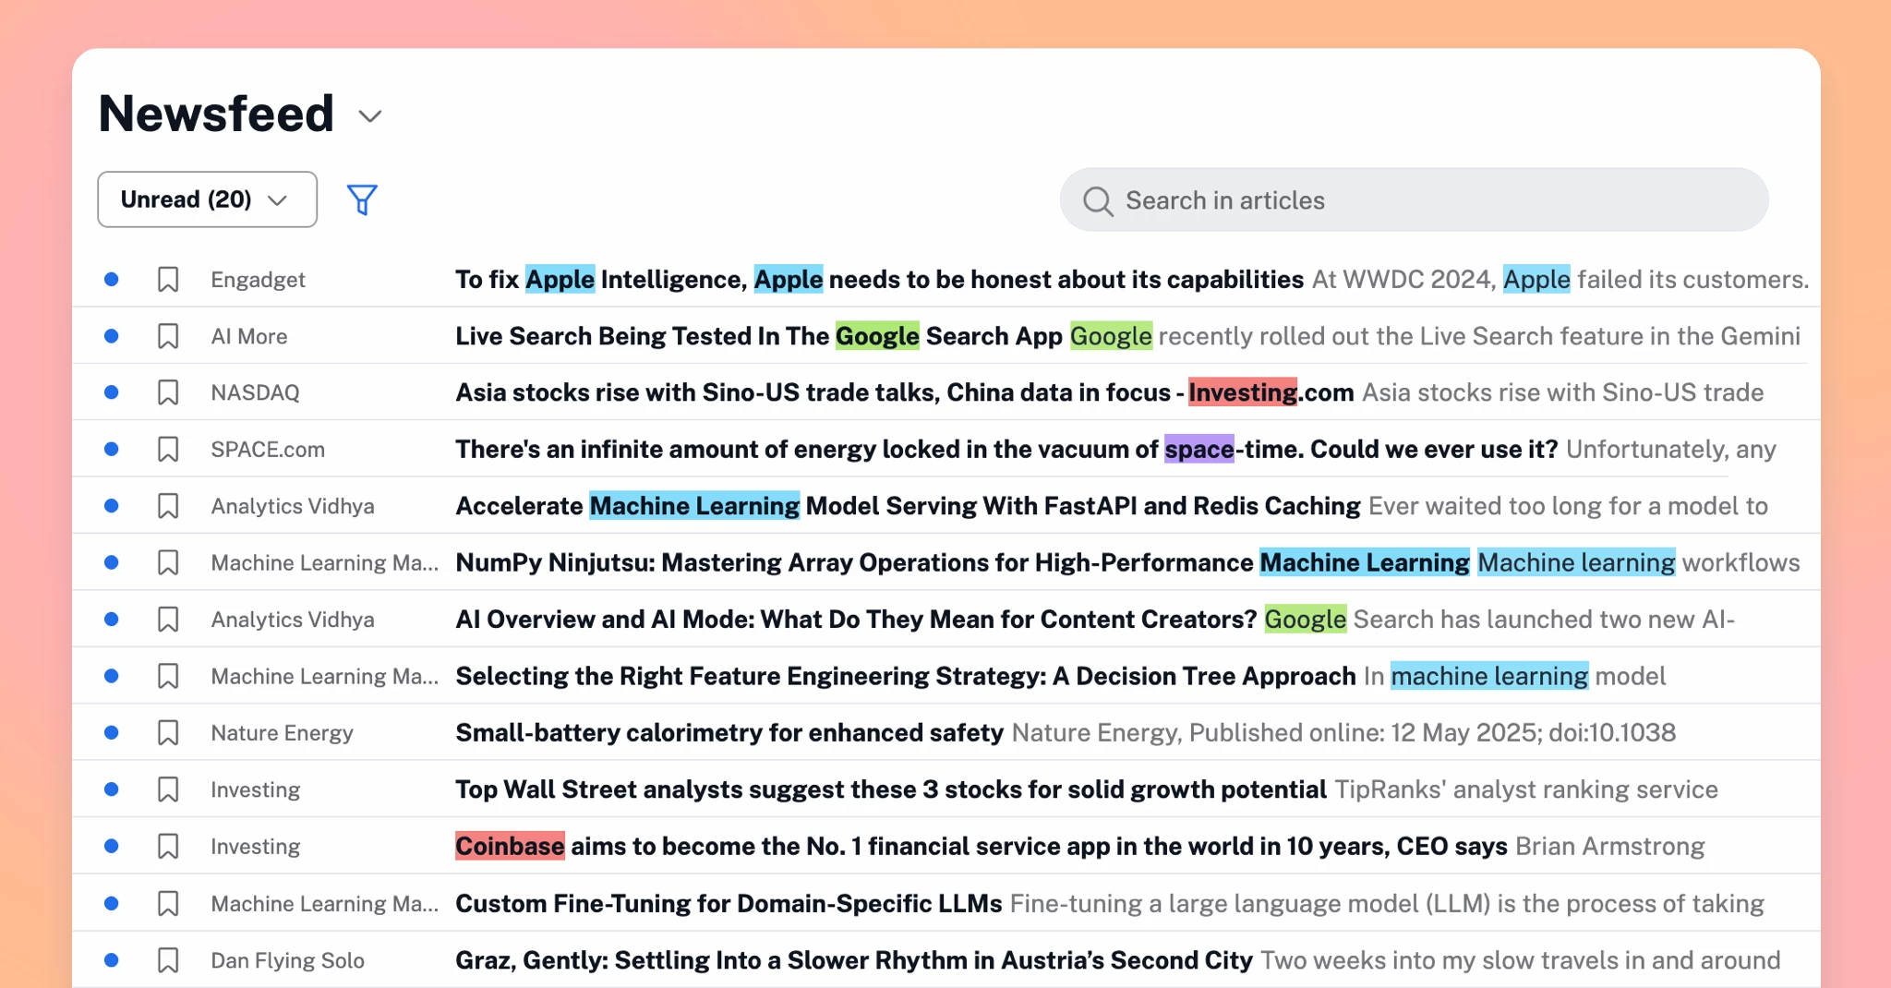
Task: Bookmark the Nature Energy calorimetry article
Action: pyautogui.click(x=168, y=733)
